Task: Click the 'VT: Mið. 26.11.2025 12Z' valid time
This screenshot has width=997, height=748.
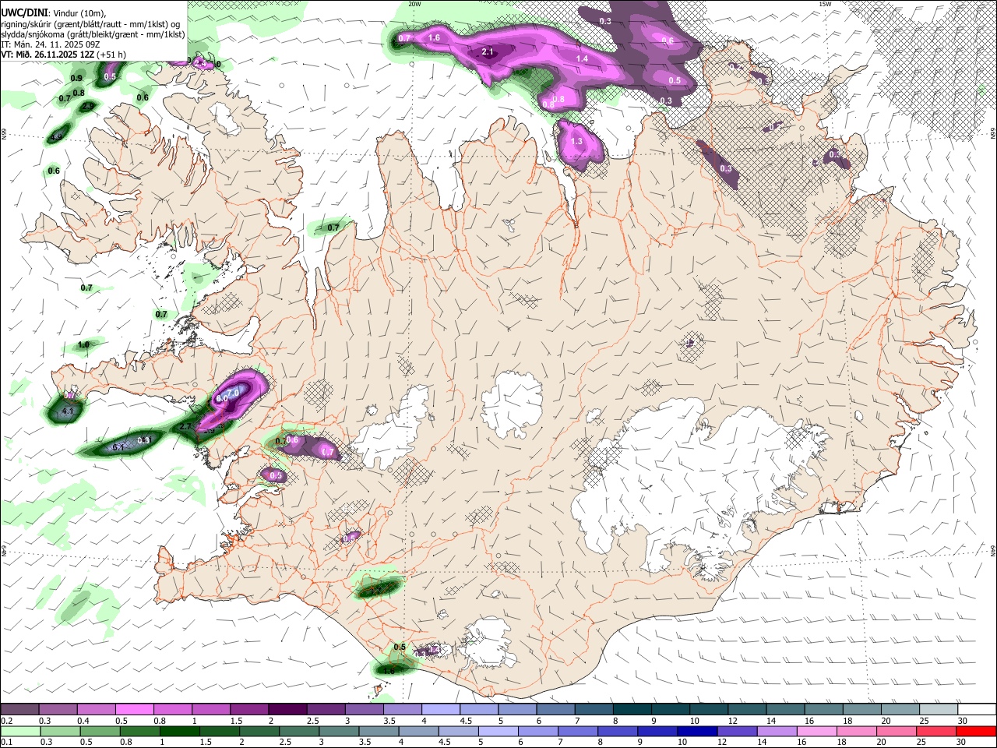Action: 48,55
